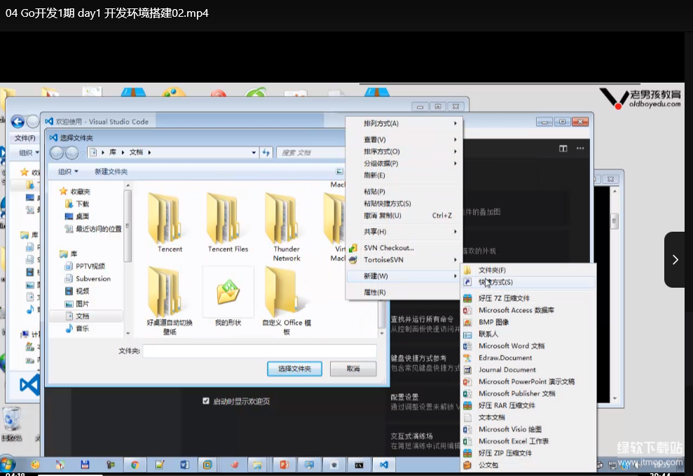This screenshot has width=693, height=476.
Task: Click the Chrome icon in the taskbar
Action: point(134,464)
